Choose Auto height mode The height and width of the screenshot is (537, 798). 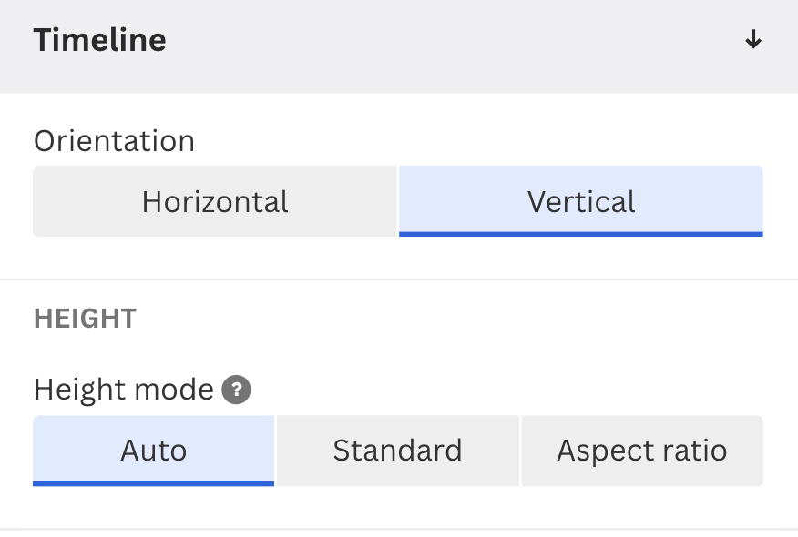153,451
